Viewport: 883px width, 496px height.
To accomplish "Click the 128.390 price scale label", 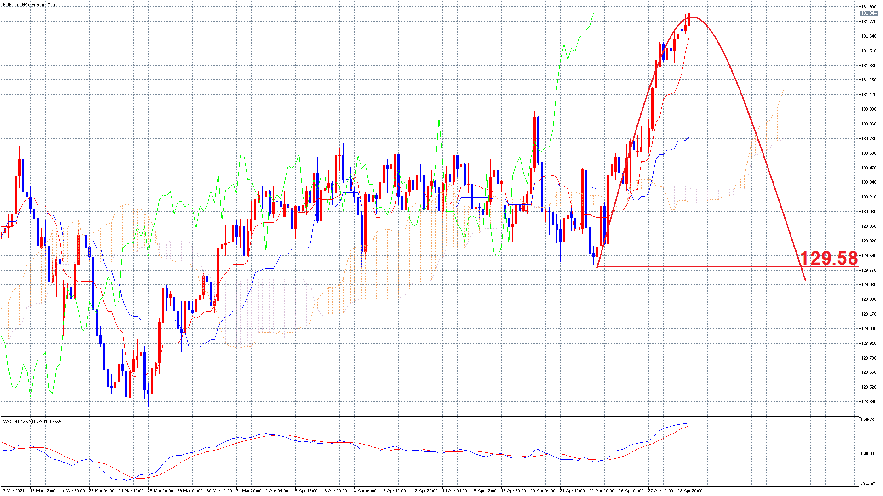I will click(x=868, y=402).
